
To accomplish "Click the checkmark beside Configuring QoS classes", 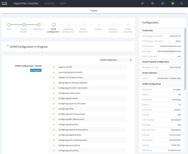I will pyautogui.click(x=54, y=98).
